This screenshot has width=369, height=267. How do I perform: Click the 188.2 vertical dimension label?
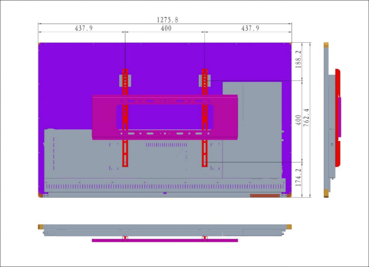298,59
